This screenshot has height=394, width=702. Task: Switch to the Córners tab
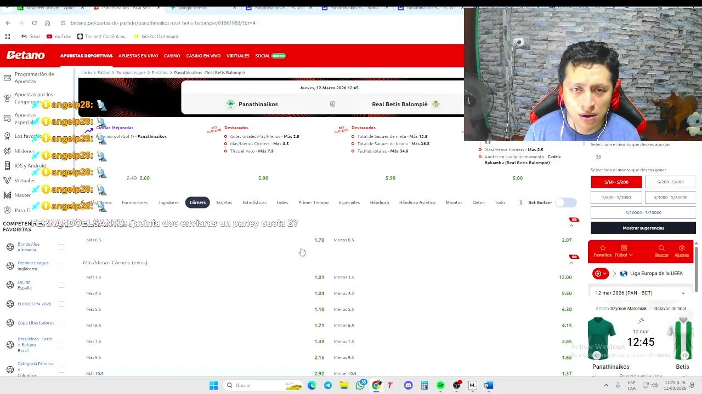pyautogui.click(x=197, y=202)
